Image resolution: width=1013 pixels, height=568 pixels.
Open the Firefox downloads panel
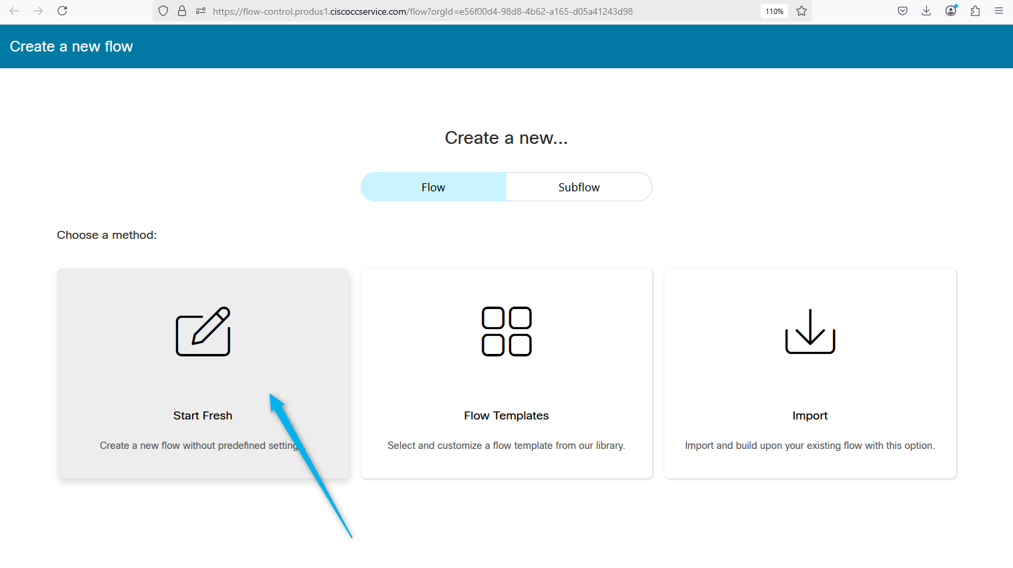point(926,11)
